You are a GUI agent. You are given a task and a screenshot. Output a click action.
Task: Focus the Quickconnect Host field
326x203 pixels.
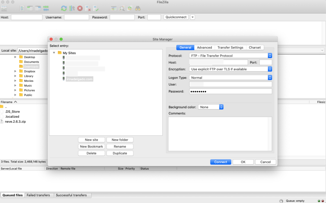click(27, 17)
